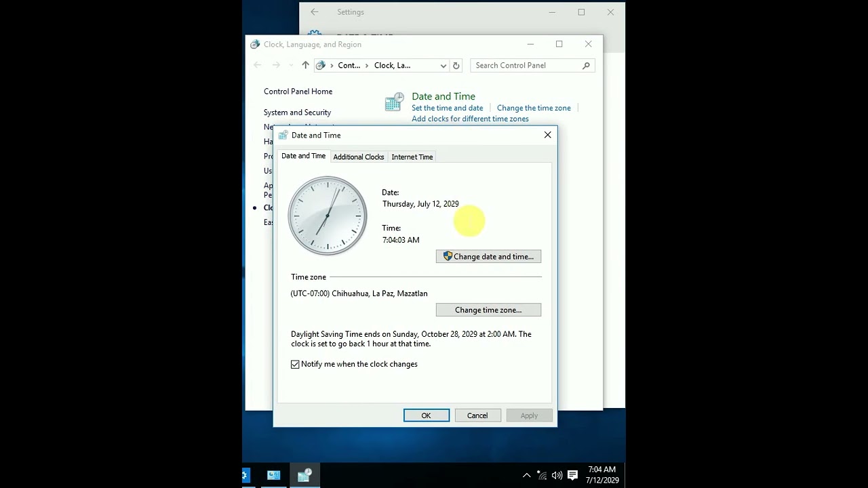Image resolution: width=868 pixels, height=488 pixels.
Task: Minimize the Clock, Language, and Region window
Action: pyautogui.click(x=530, y=44)
